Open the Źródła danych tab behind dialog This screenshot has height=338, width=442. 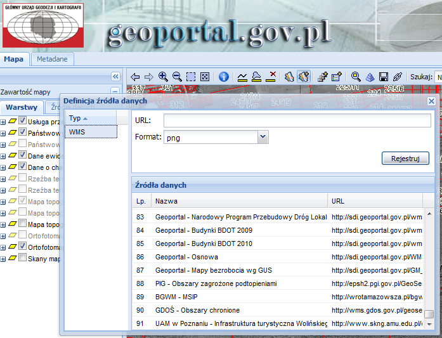[53, 107]
